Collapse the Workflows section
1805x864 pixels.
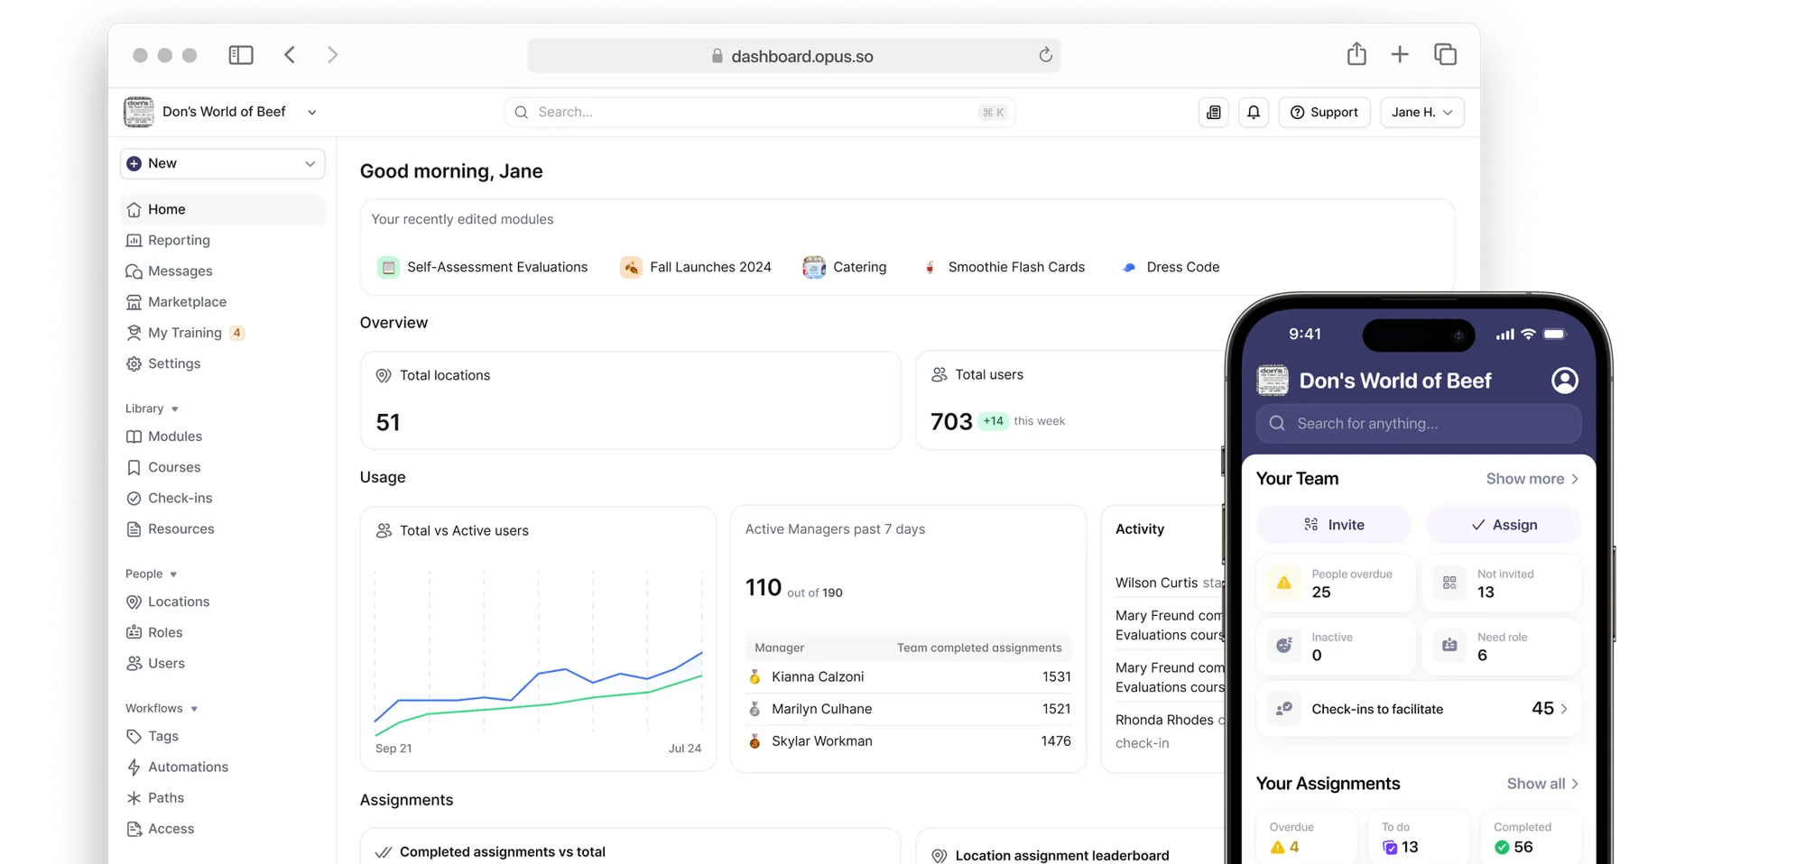162,708
